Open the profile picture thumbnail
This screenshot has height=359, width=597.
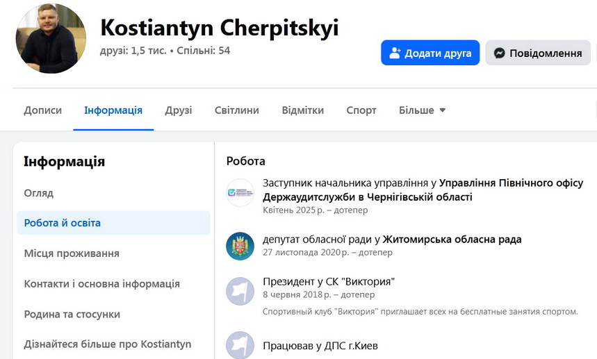pyautogui.click(x=51, y=39)
